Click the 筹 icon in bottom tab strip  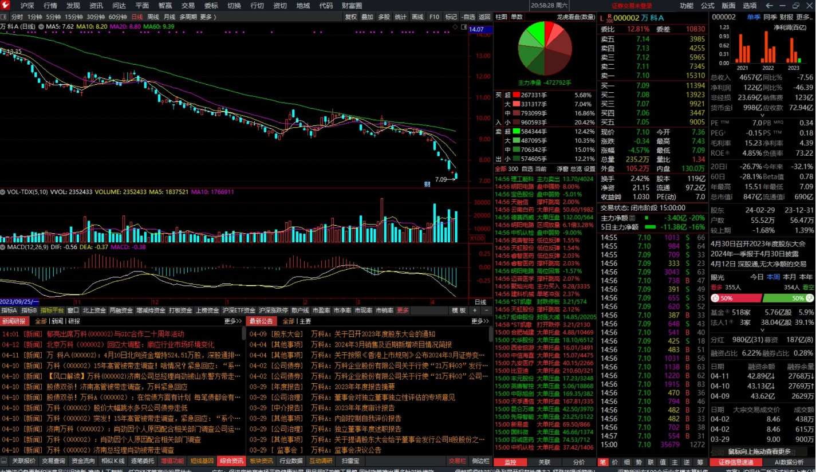[700, 462]
